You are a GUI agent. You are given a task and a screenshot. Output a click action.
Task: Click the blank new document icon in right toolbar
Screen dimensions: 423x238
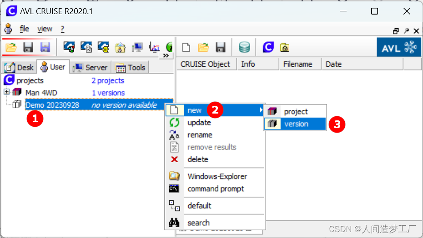point(186,47)
